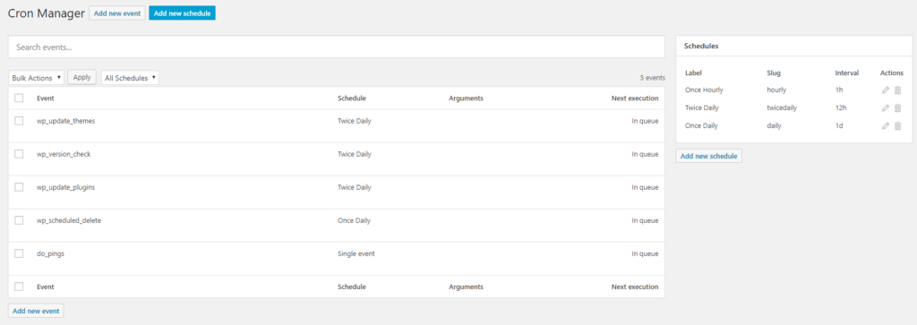Open the Bulk Actions dropdown
The height and width of the screenshot is (325, 917).
36,78
